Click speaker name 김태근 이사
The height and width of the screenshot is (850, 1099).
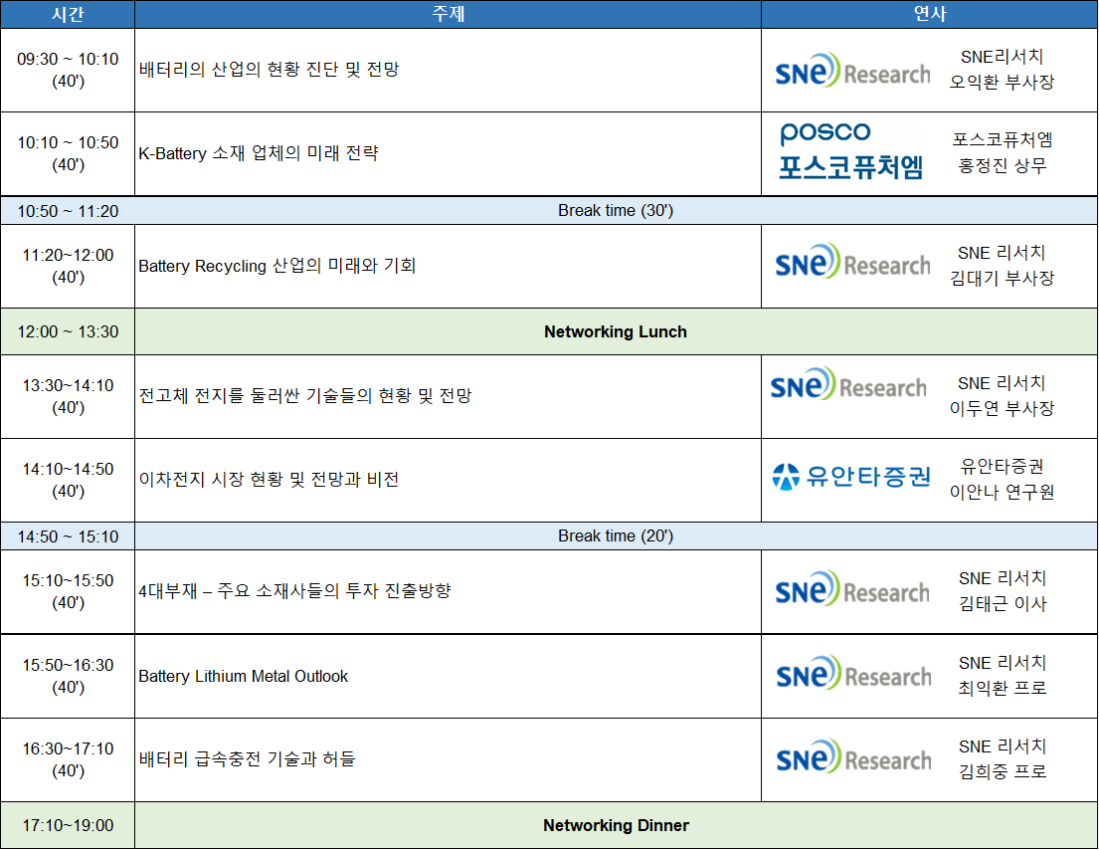coord(1003,604)
